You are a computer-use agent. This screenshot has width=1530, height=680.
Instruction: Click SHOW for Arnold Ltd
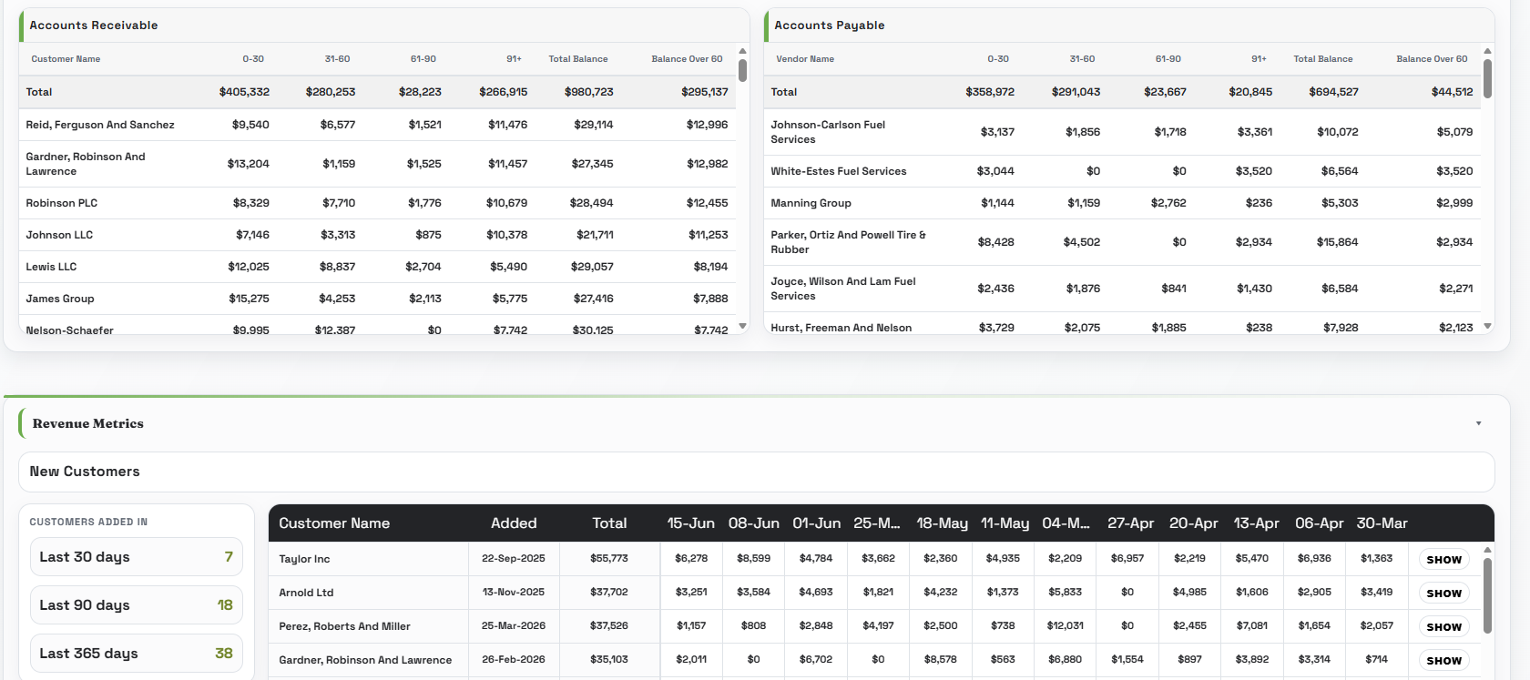tap(1443, 594)
